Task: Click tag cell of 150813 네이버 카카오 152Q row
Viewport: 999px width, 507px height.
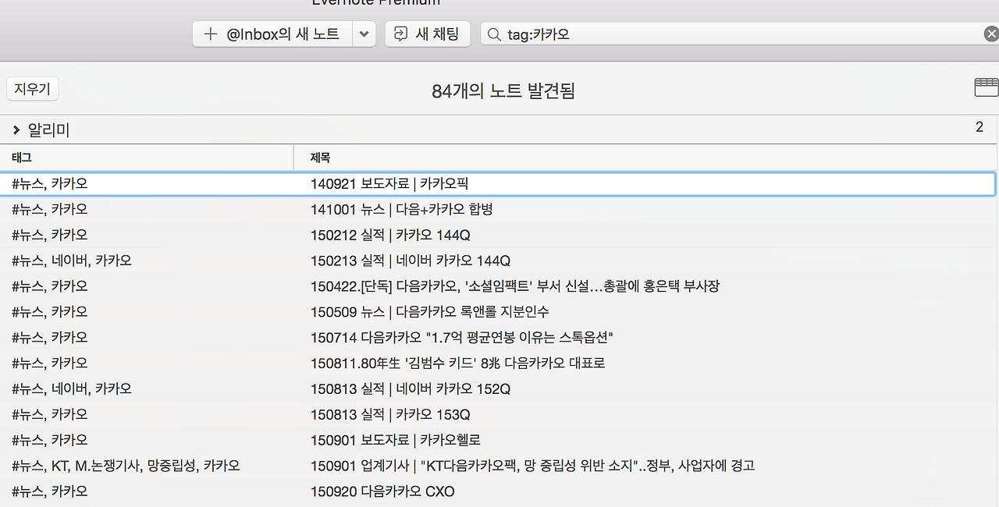Action: 72,388
